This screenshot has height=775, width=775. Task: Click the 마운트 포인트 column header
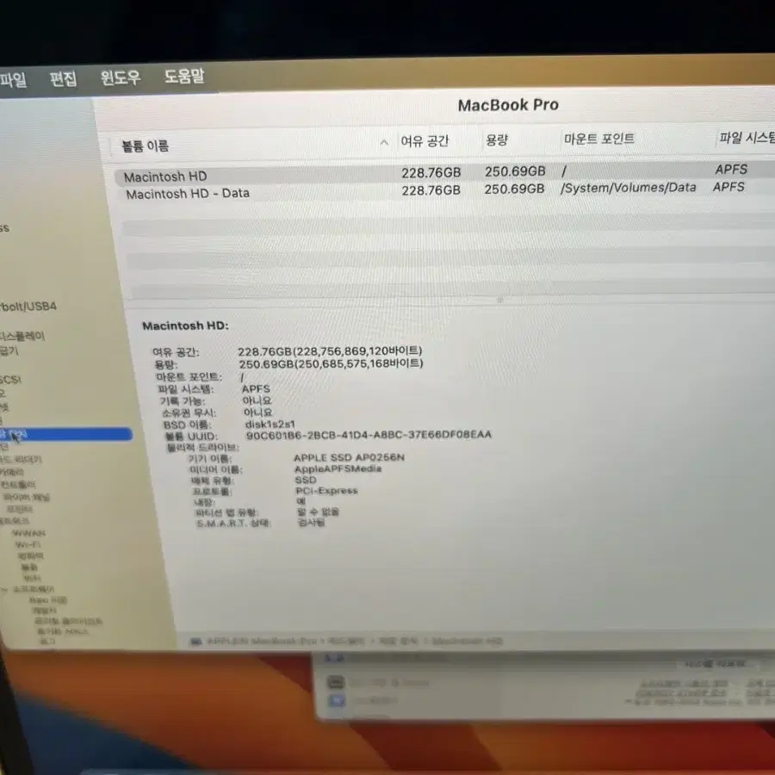599,139
